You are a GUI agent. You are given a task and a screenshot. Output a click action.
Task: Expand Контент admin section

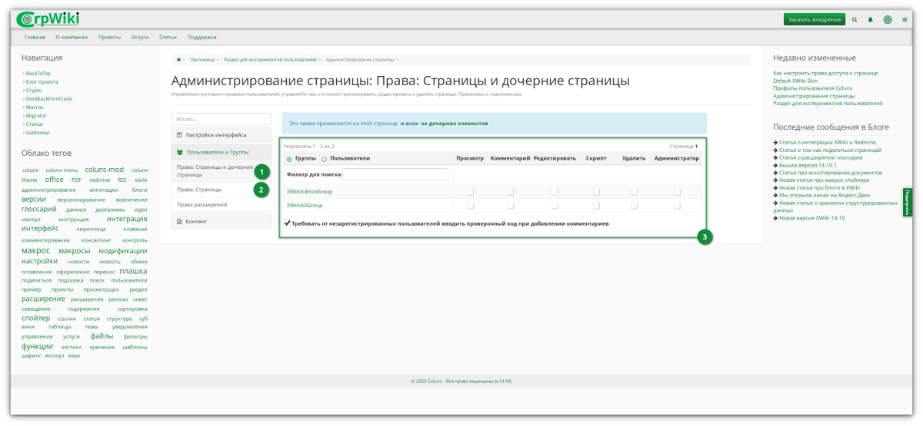[222, 221]
